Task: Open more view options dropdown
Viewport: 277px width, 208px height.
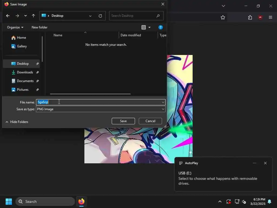Action: click(149, 27)
